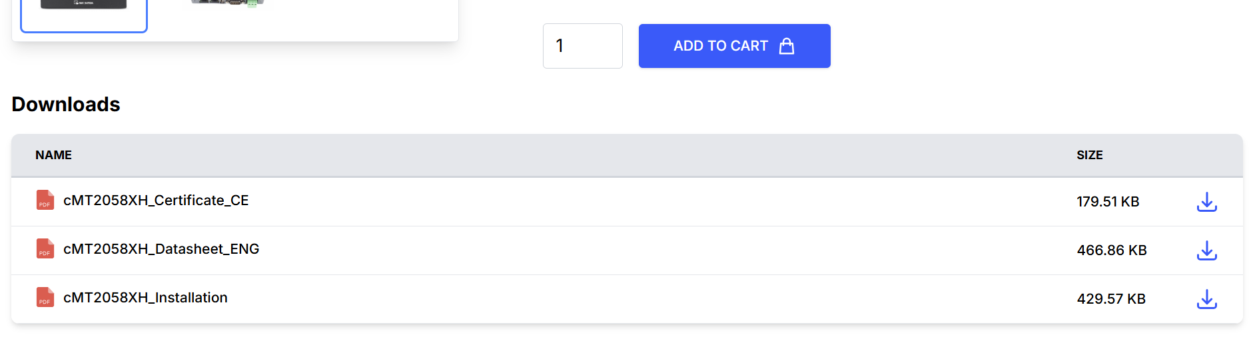The image size is (1249, 353).
Task: Download the cMT2058XH_Certificate_CE file
Action: pyautogui.click(x=1206, y=202)
